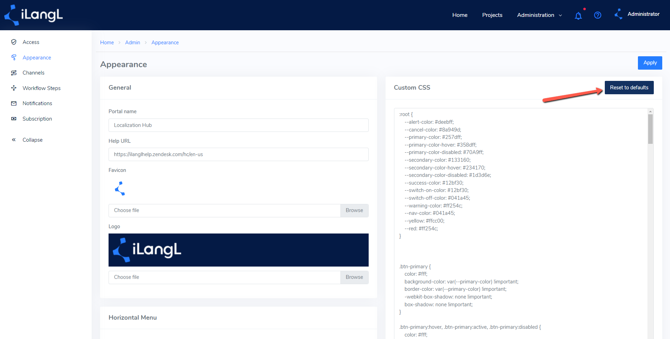
Task: Click the Custom CSS scrollbar thumb
Action: click(x=650, y=129)
